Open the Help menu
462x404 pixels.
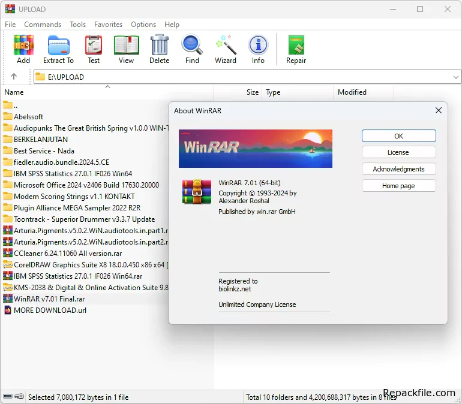[172, 25]
